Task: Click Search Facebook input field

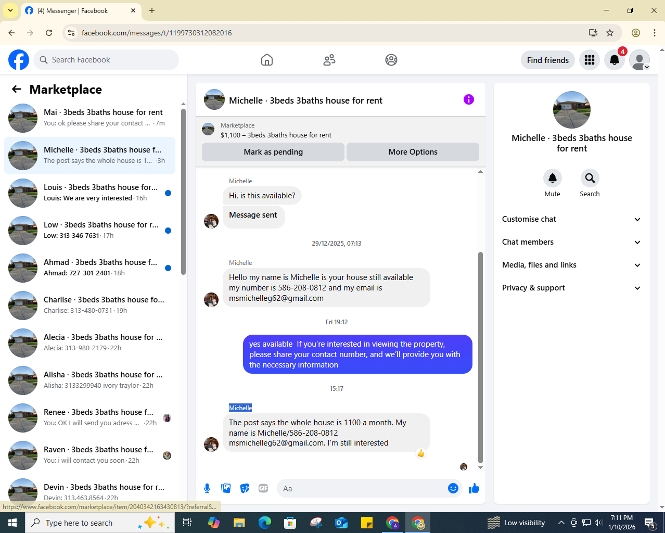Action: click(x=106, y=60)
